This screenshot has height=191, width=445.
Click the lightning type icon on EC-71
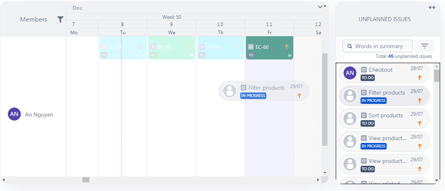tap(153, 47)
